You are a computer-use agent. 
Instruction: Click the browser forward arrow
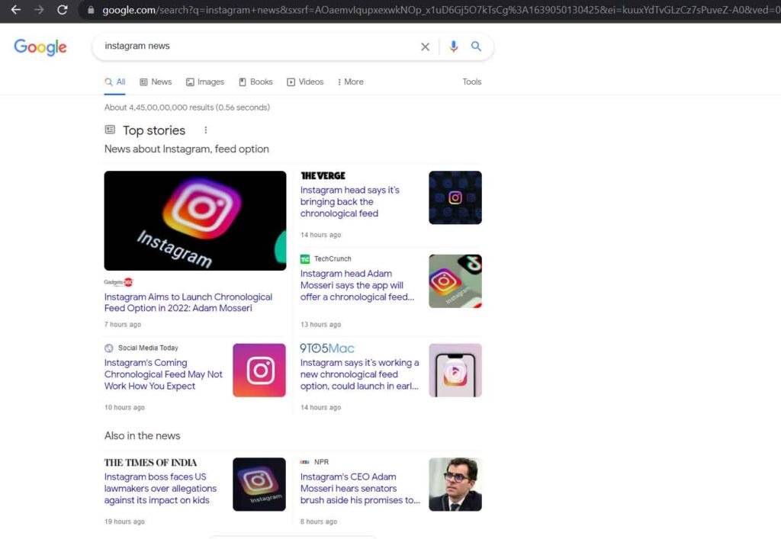pyautogui.click(x=39, y=9)
